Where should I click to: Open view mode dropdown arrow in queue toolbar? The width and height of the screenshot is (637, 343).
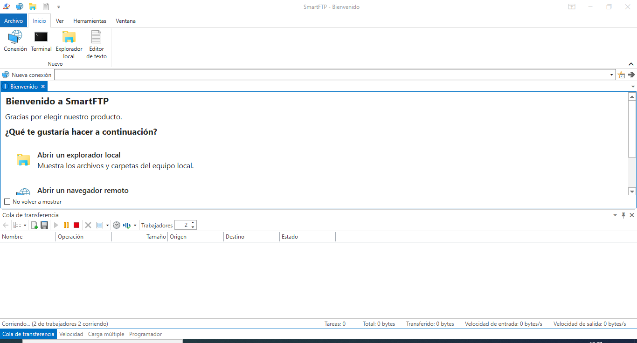pos(25,226)
